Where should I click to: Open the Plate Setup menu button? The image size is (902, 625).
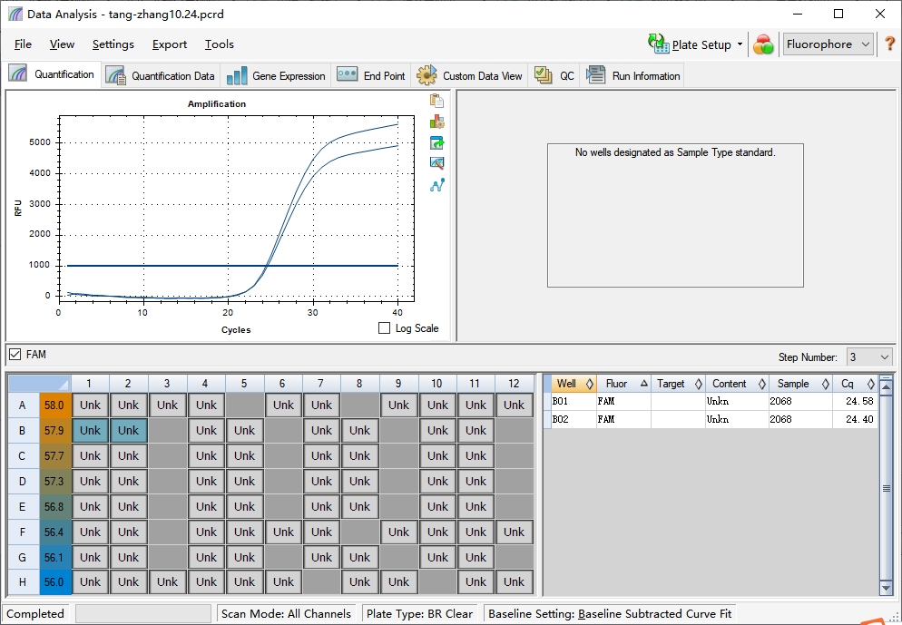point(695,44)
